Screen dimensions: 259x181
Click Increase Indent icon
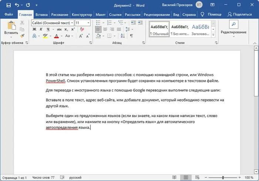140,23
